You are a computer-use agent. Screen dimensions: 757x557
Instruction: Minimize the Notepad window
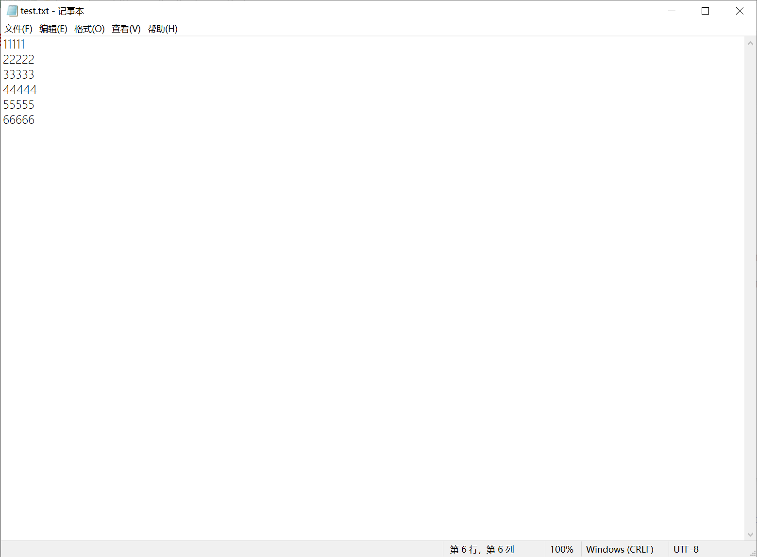pos(672,11)
